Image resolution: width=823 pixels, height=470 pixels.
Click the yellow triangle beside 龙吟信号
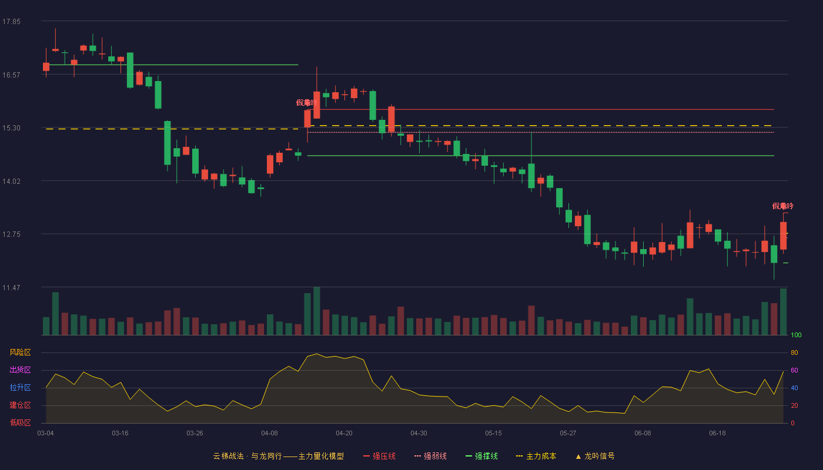[578, 456]
